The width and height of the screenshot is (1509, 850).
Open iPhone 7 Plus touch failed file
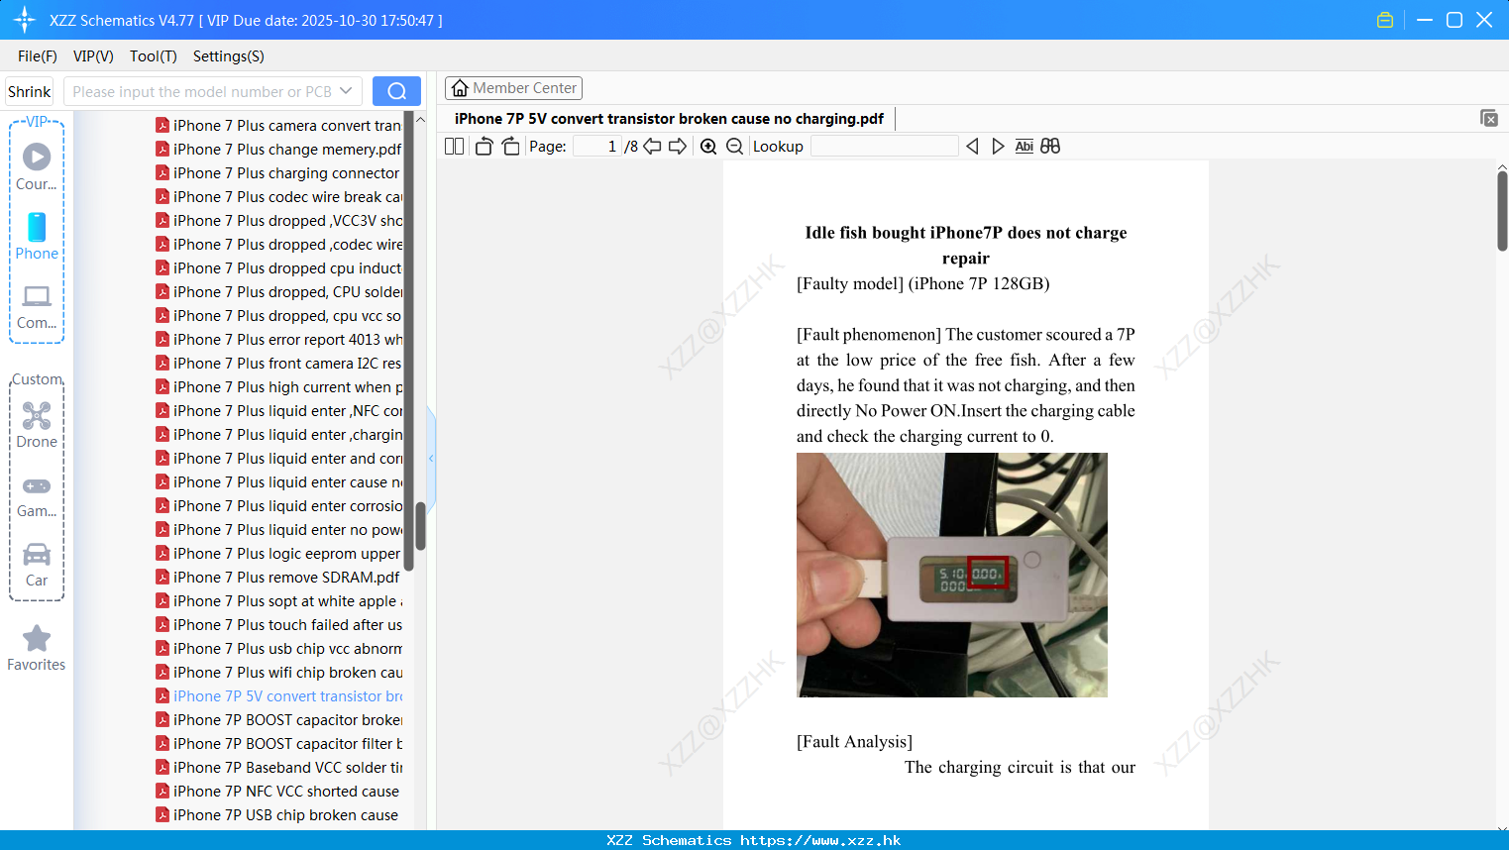pyautogui.click(x=278, y=624)
